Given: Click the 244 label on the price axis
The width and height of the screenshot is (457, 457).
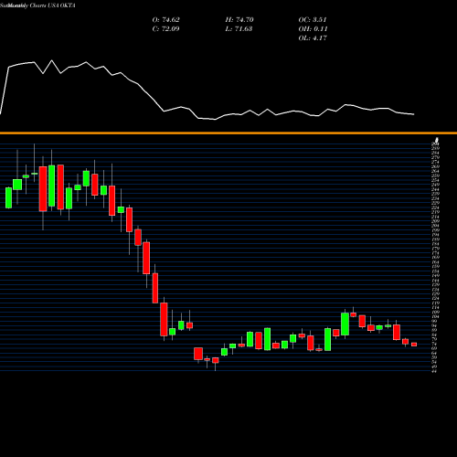Looking at the screenshot, I should tap(435, 189).
